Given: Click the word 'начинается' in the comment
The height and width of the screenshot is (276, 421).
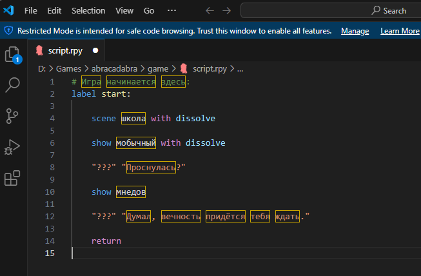Looking at the screenshot, I should pyautogui.click(x=131, y=82).
